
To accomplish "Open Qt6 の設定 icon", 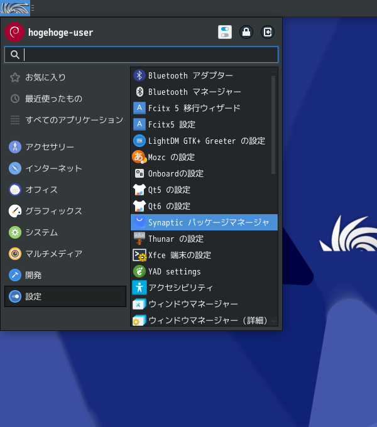I will (x=139, y=206).
